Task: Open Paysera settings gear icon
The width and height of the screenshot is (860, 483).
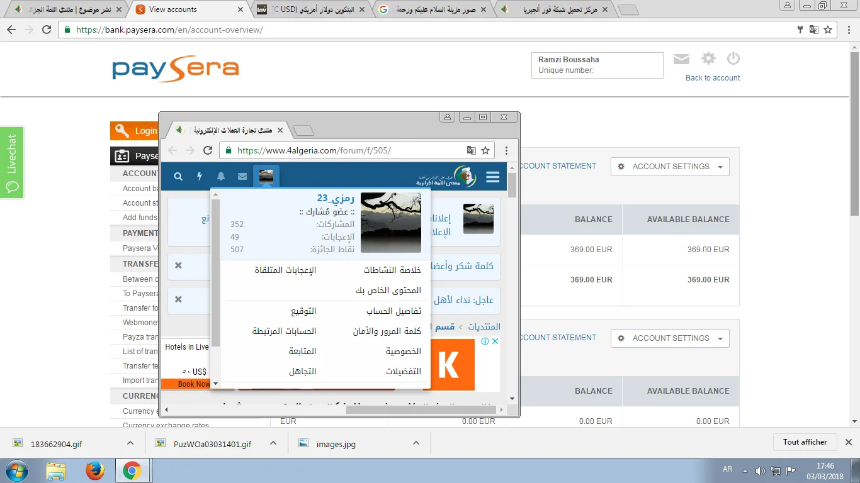Action: [x=708, y=58]
